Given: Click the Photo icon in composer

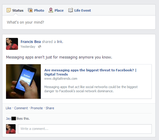Looking at the screenshot, I should coord(30,10).
